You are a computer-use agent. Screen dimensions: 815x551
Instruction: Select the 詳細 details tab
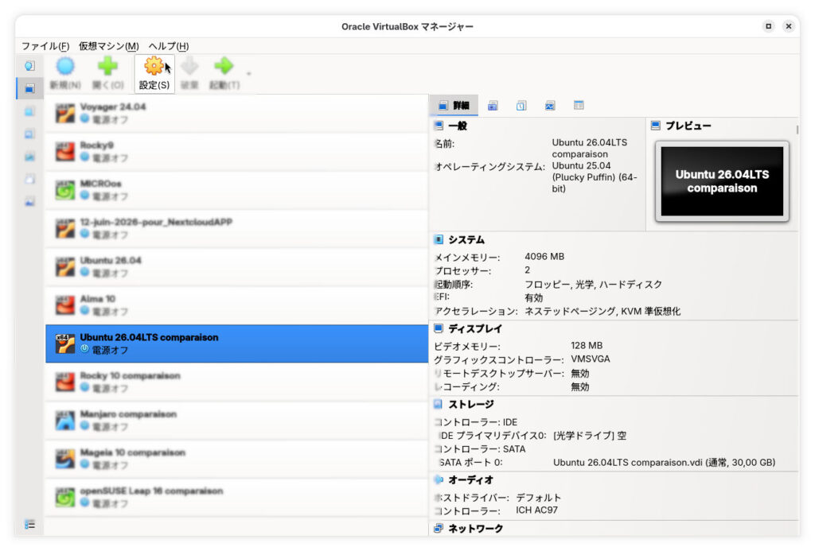tap(454, 106)
